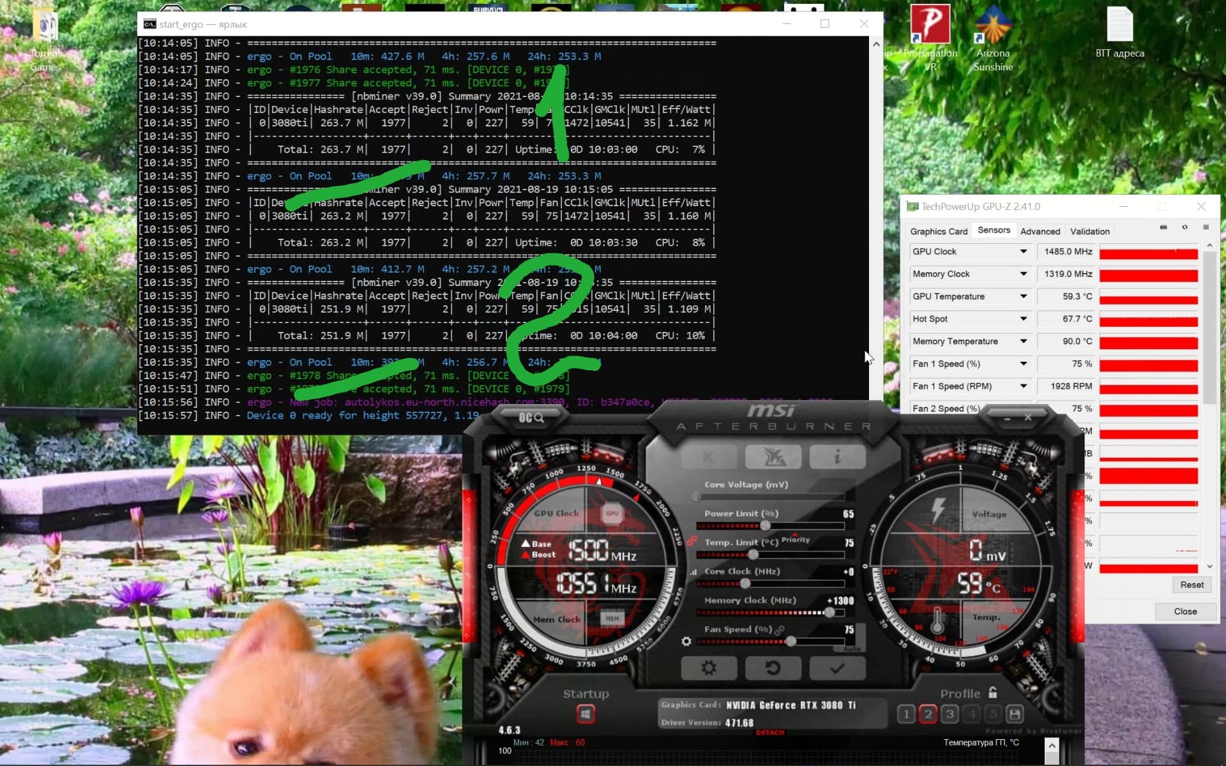
Task: Click the Temp. Limit slider handle
Action: pos(753,555)
